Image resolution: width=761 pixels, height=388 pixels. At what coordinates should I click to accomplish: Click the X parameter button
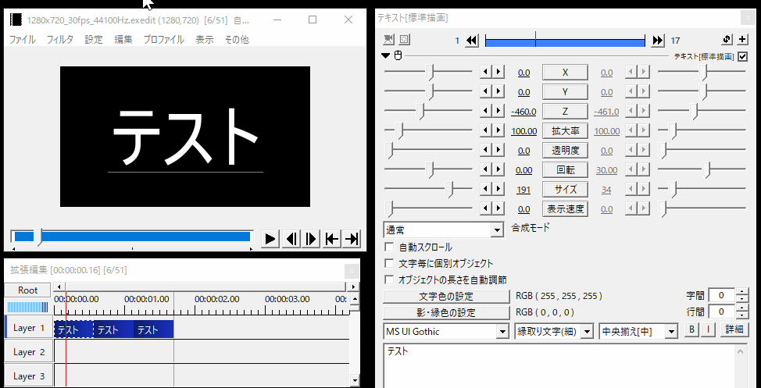pyautogui.click(x=565, y=73)
